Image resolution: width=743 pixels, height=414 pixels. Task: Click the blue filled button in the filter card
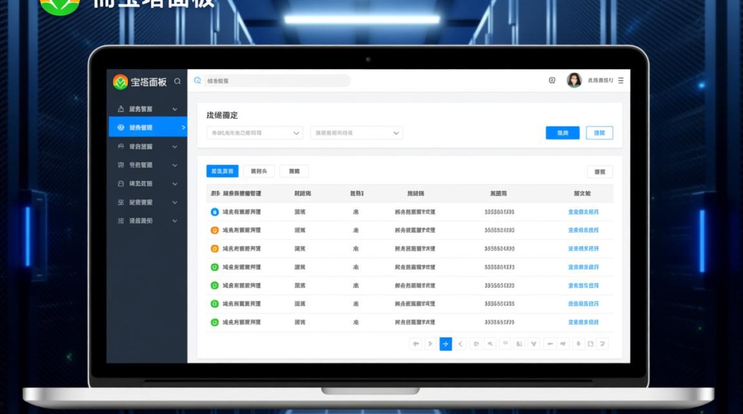[562, 133]
